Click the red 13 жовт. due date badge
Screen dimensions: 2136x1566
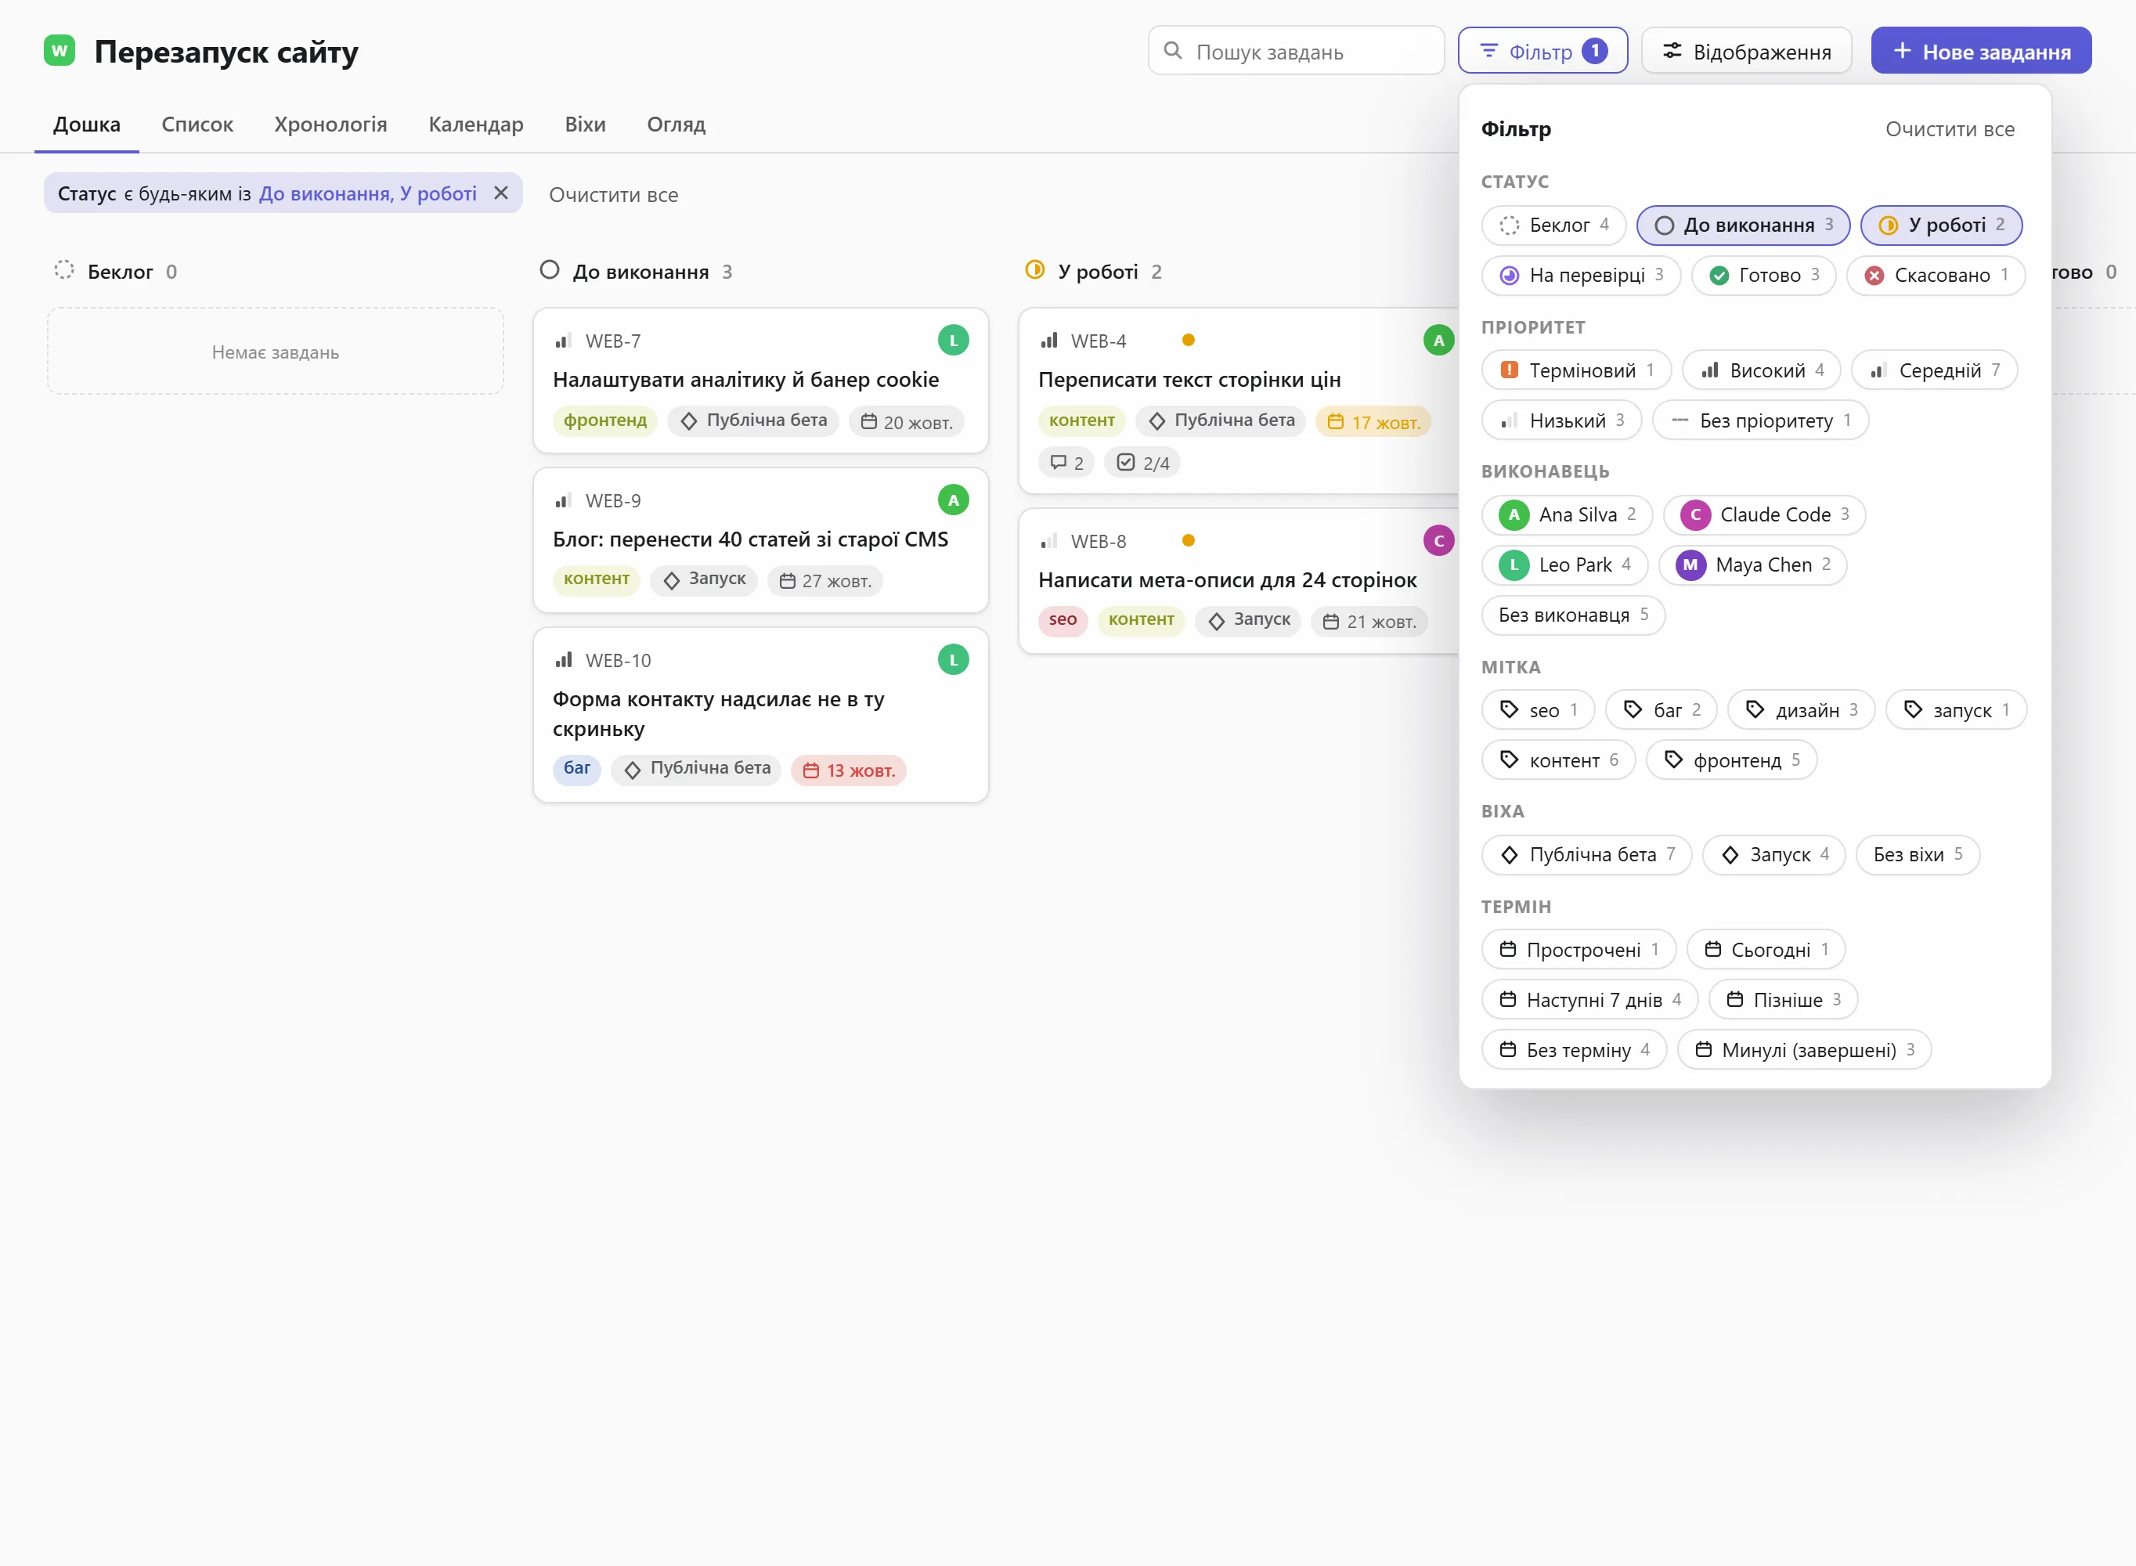[x=848, y=770]
